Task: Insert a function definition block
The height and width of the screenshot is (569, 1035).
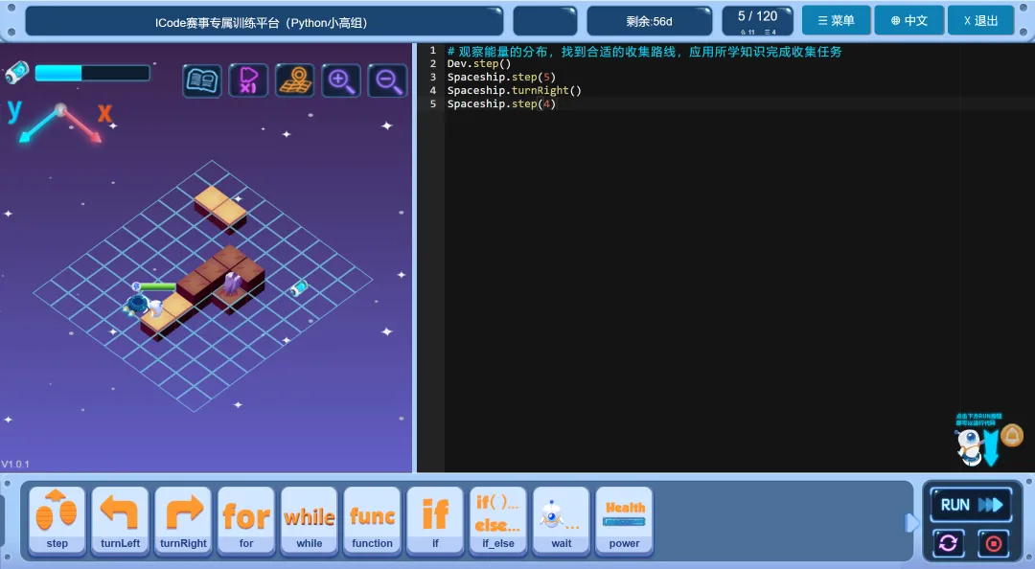Action: click(x=372, y=520)
